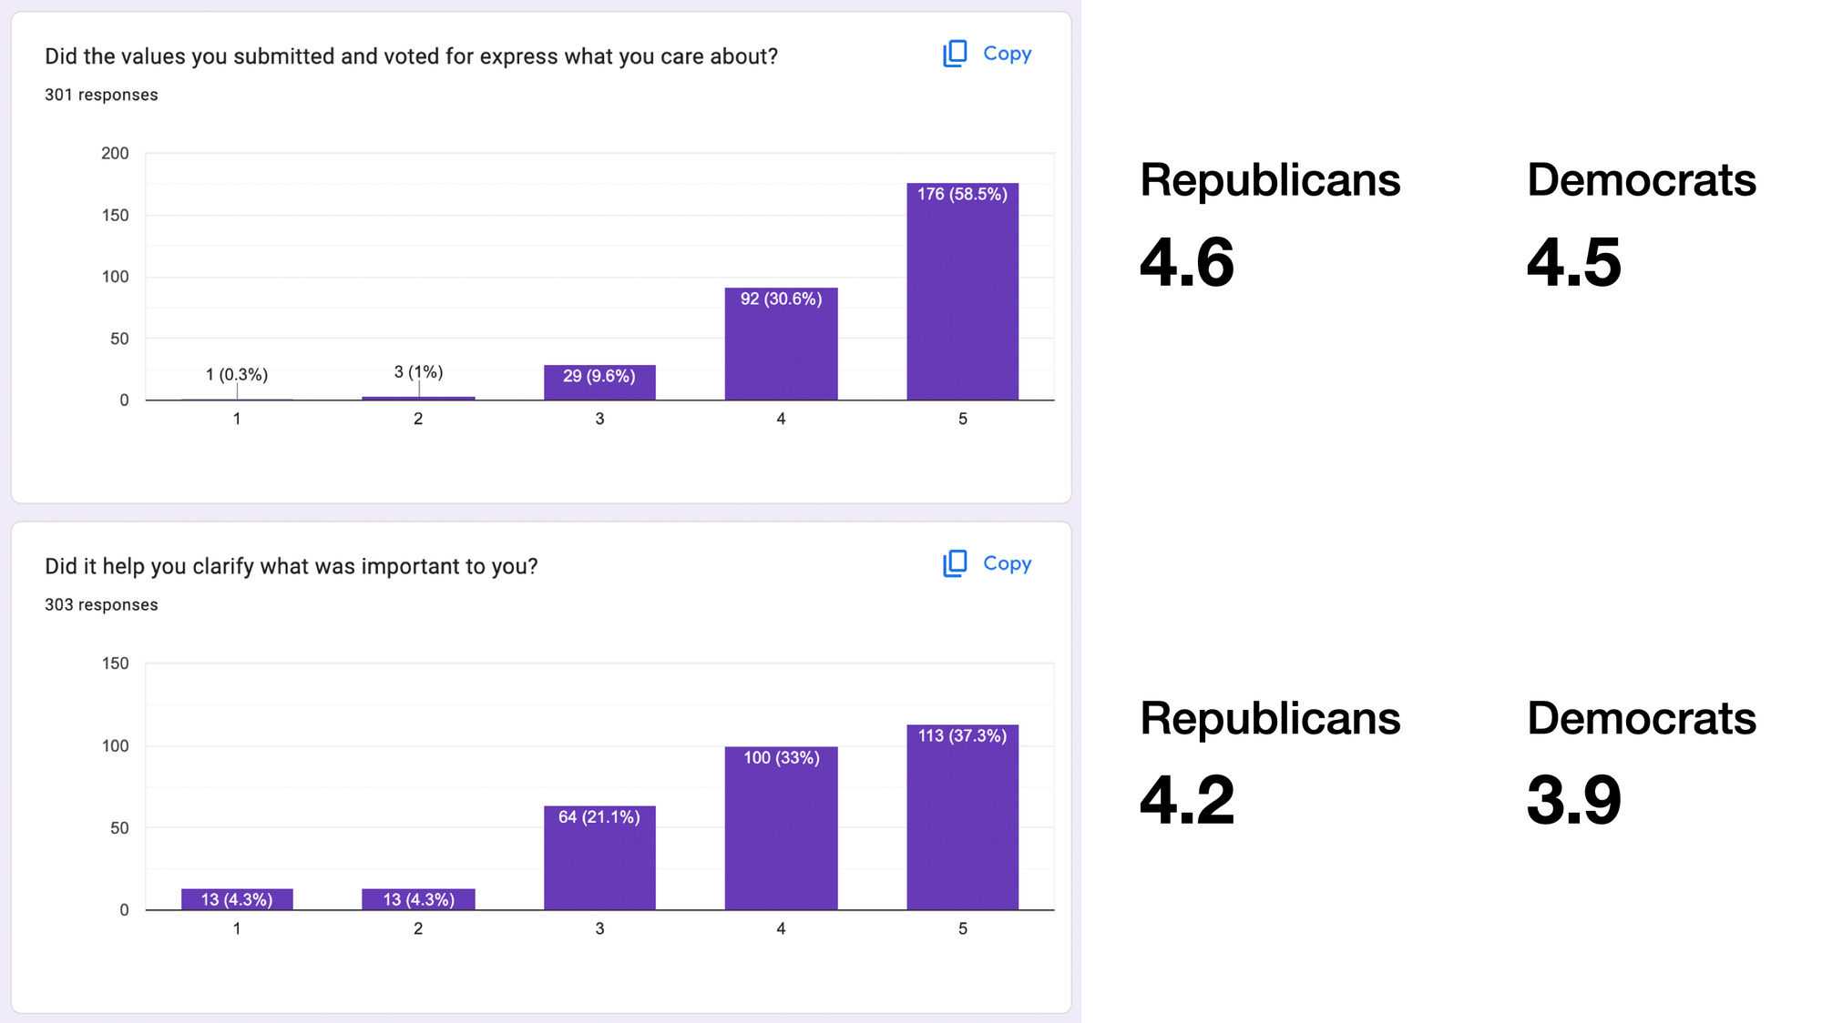Select the Democrats label next to 4.5
Viewport: 1822px width, 1023px height.
coord(1641,180)
